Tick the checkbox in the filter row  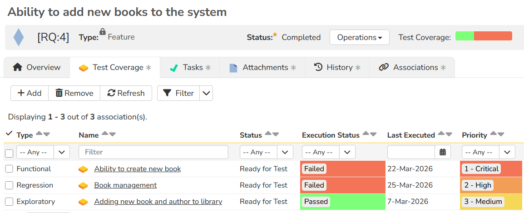(x=9, y=153)
